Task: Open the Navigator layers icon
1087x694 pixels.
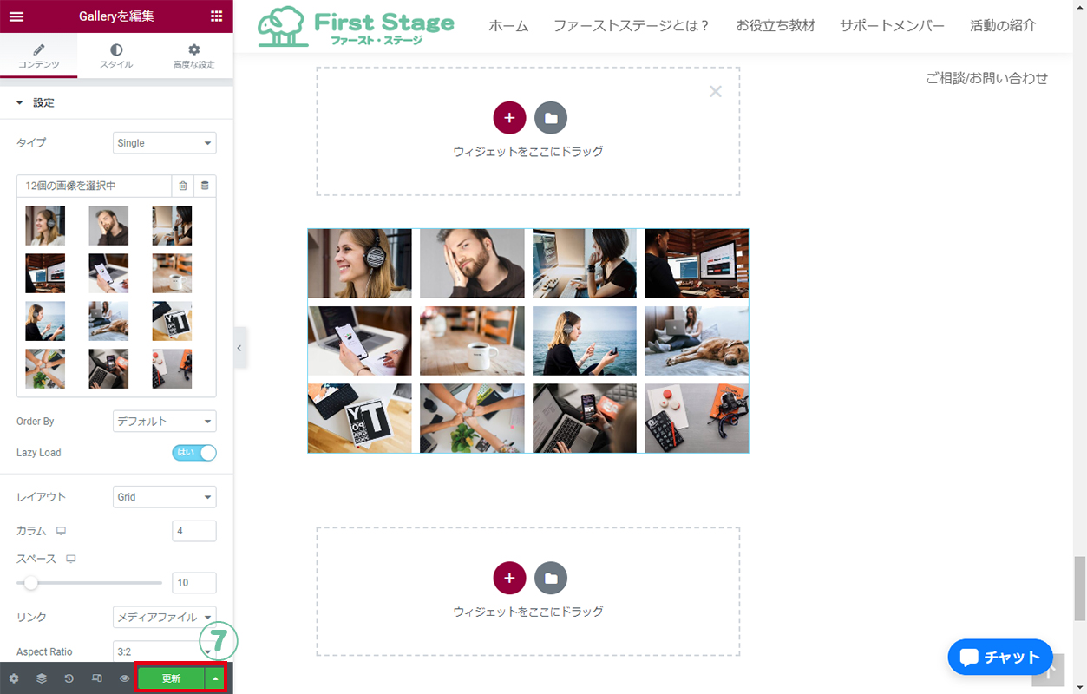Action: tap(42, 678)
